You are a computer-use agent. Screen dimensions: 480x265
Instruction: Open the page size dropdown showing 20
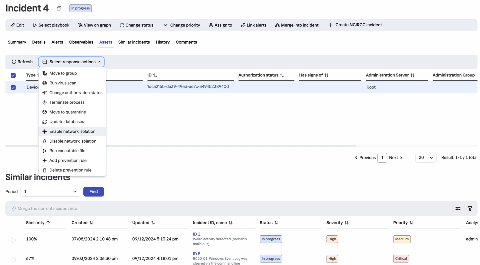click(x=425, y=158)
